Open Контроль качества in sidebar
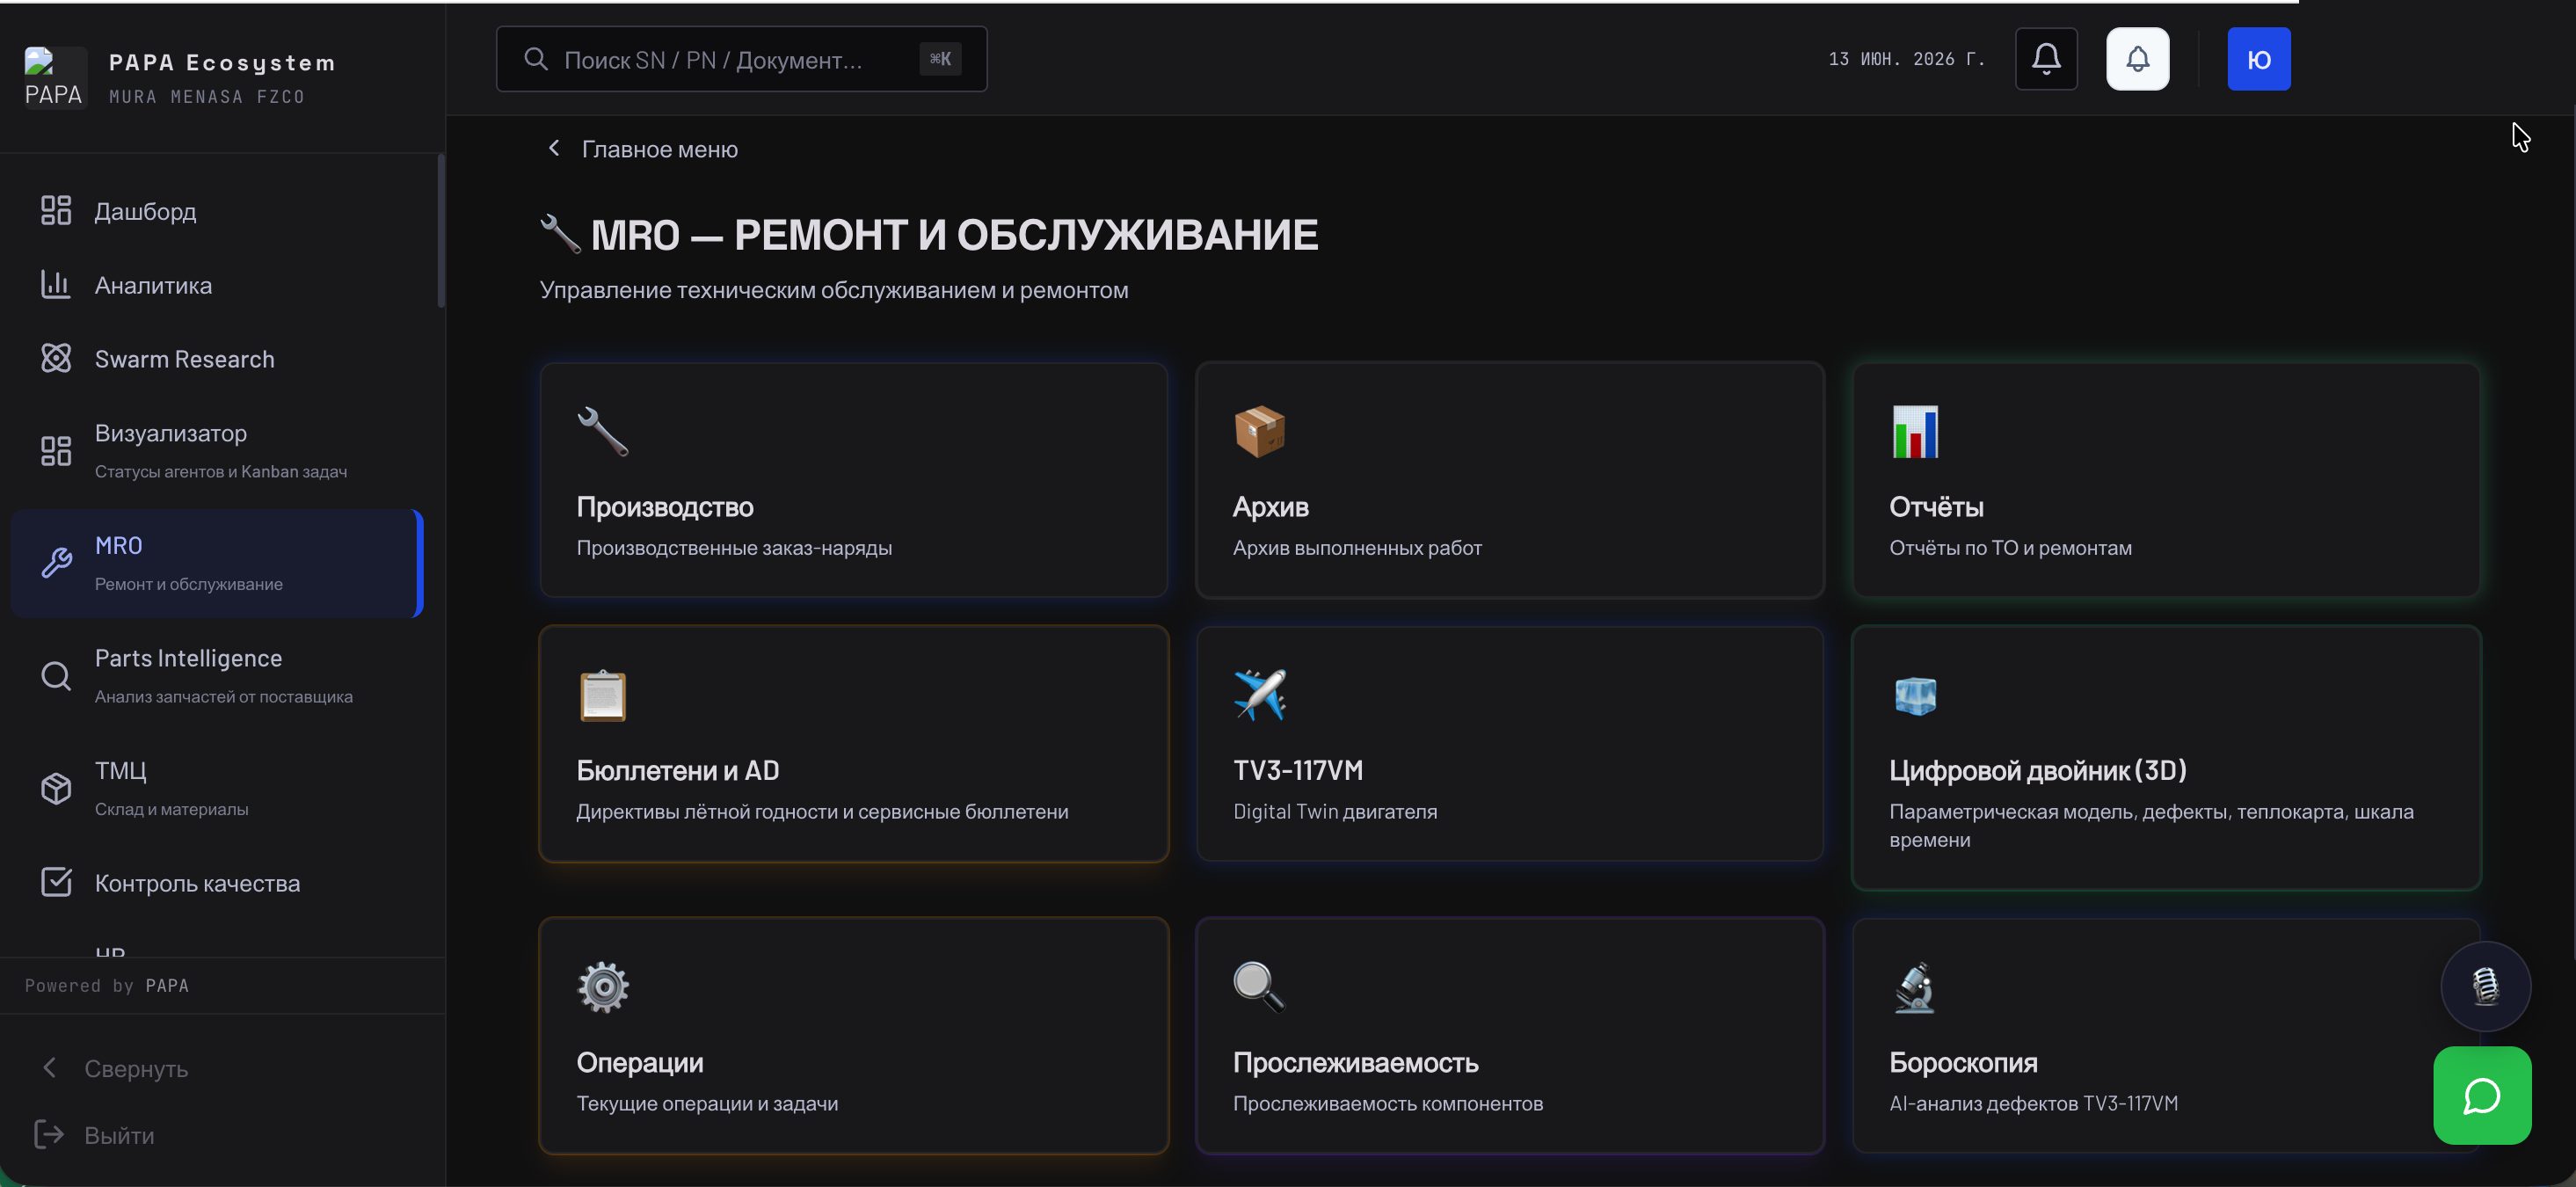The height and width of the screenshot is (1187, 2576). tap(218, 883)
